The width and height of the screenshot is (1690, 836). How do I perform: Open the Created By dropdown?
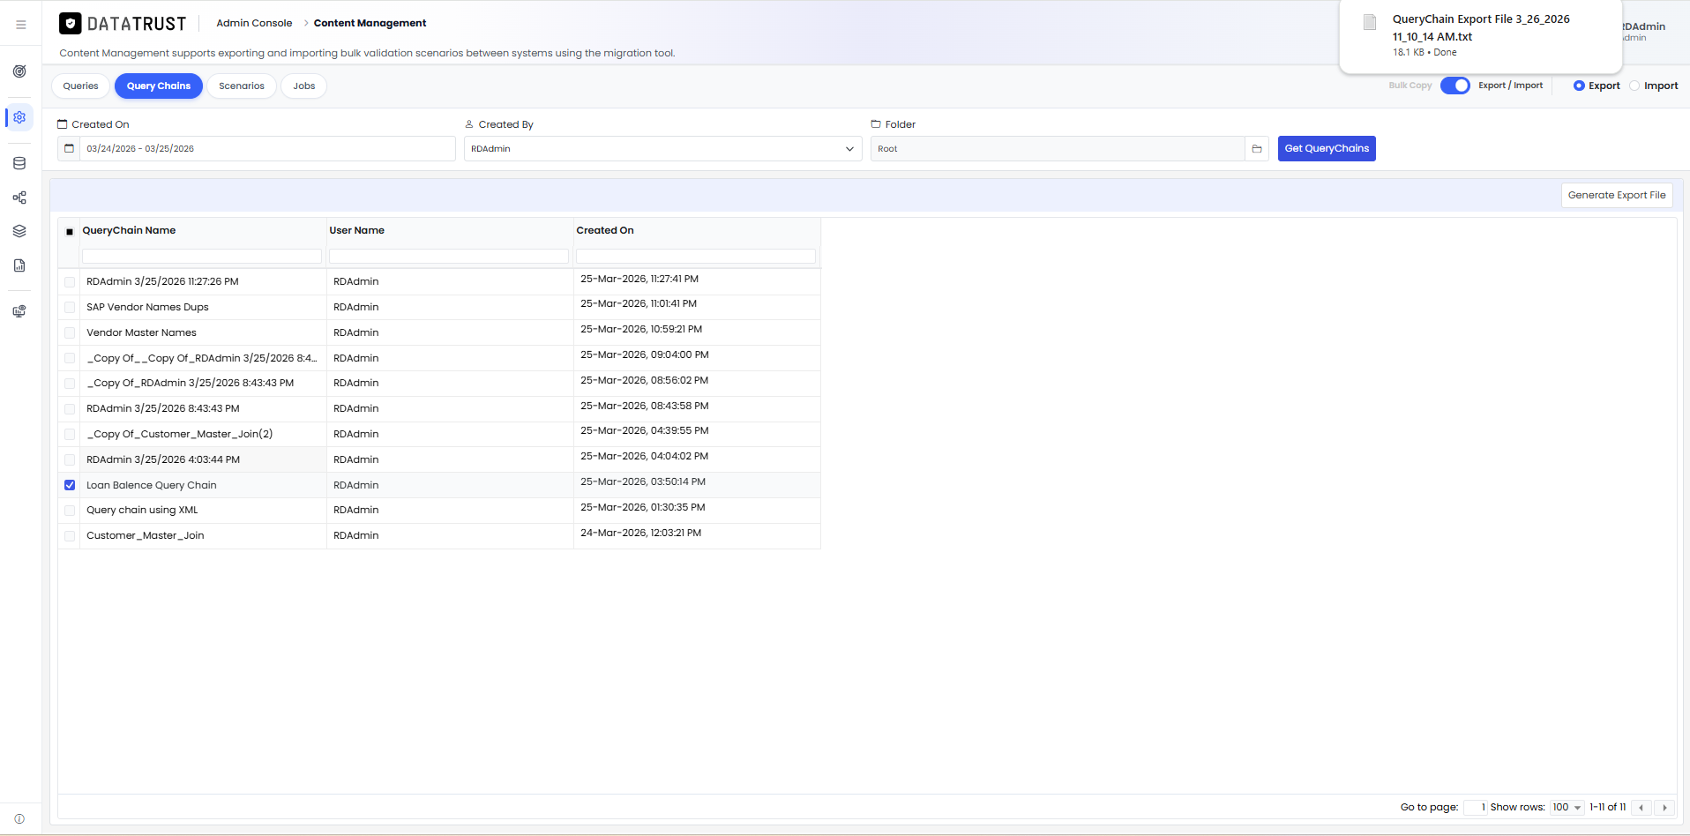(662, 148)
